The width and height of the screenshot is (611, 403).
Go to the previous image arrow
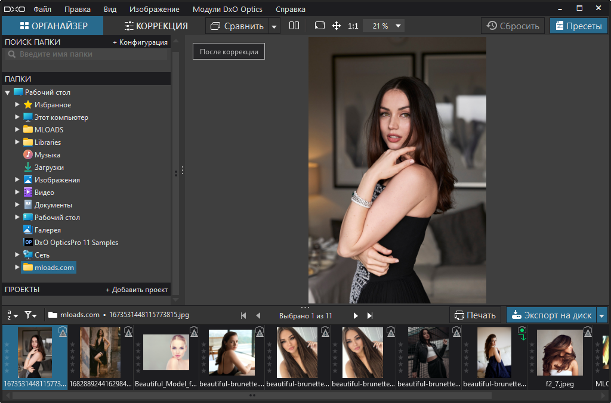(x=258, y=316)
